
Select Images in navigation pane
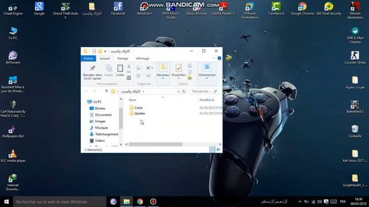[x=97, y=121]
